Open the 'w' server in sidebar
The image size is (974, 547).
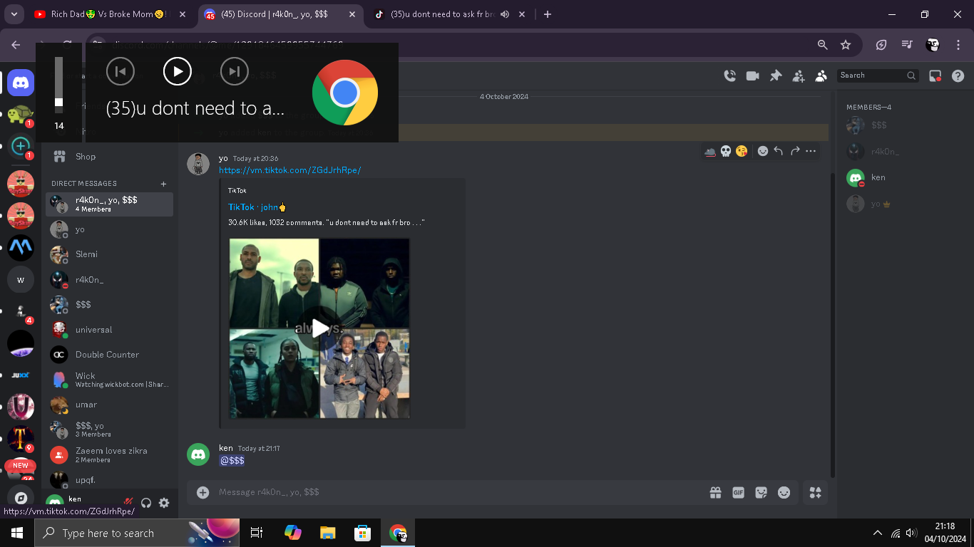click(x=21, y=280)
